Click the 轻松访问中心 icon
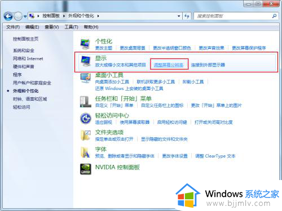This screenshot has width=282, height=211. point(85,118)
